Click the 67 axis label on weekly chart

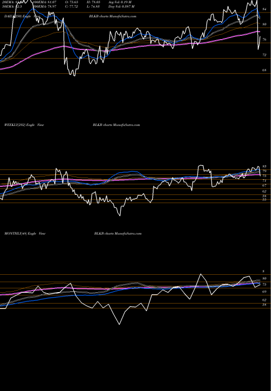264,185
